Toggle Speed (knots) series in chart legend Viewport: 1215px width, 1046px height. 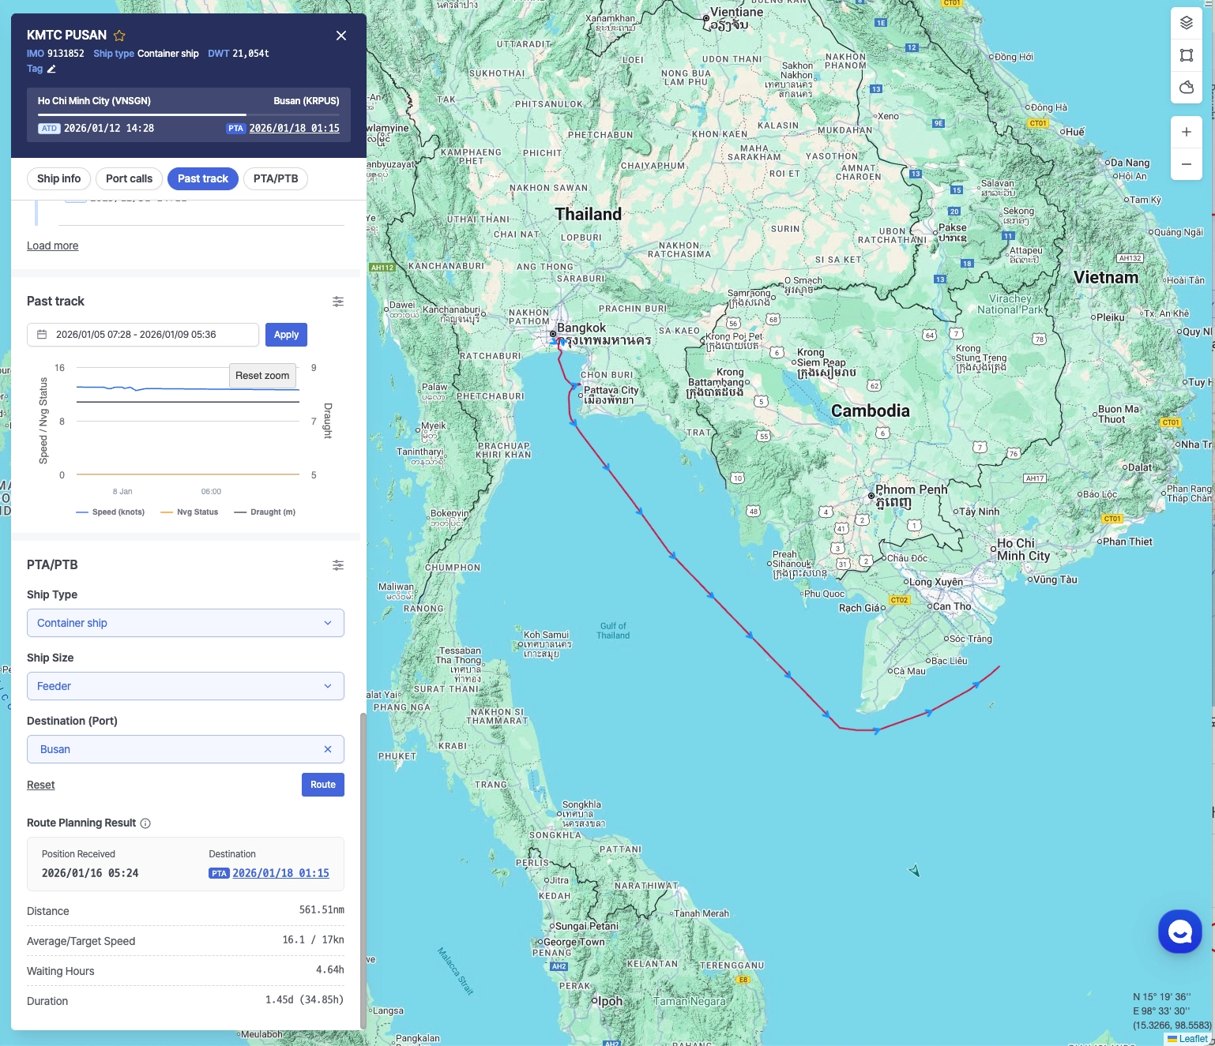pyautogui.click(x=111, y=512)
